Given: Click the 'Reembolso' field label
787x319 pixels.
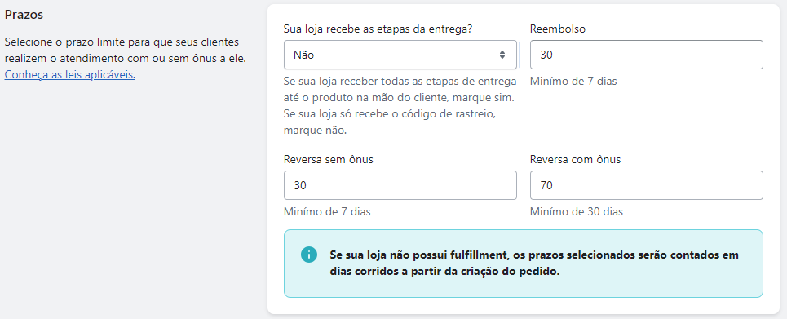Looking at the screenshot, I should tap(558, 29).
